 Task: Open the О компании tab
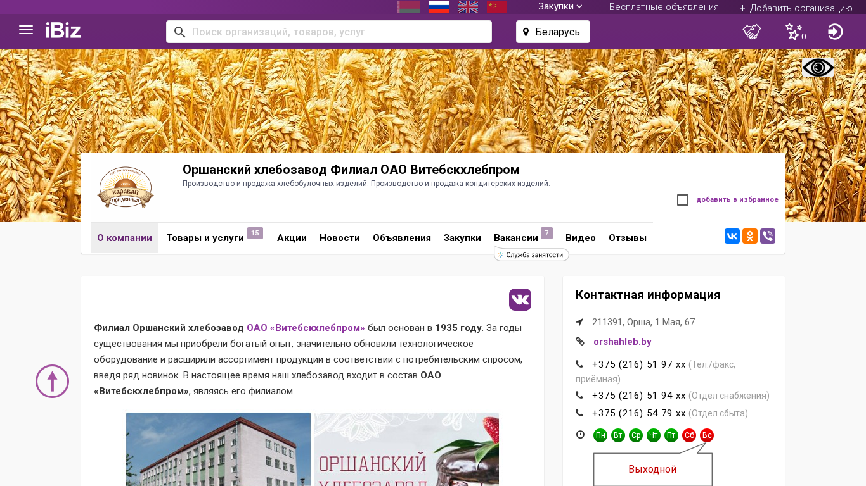click(124, 238)
